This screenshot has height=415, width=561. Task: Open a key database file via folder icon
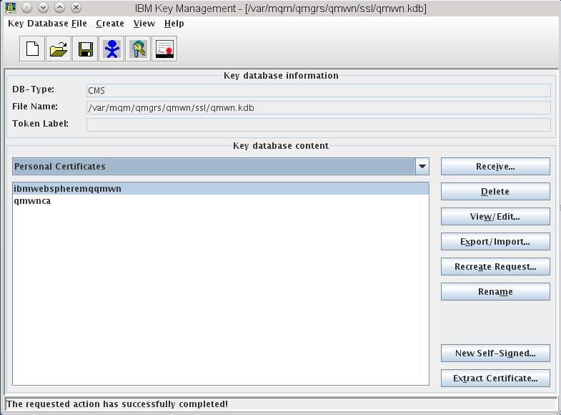(59, 49)
